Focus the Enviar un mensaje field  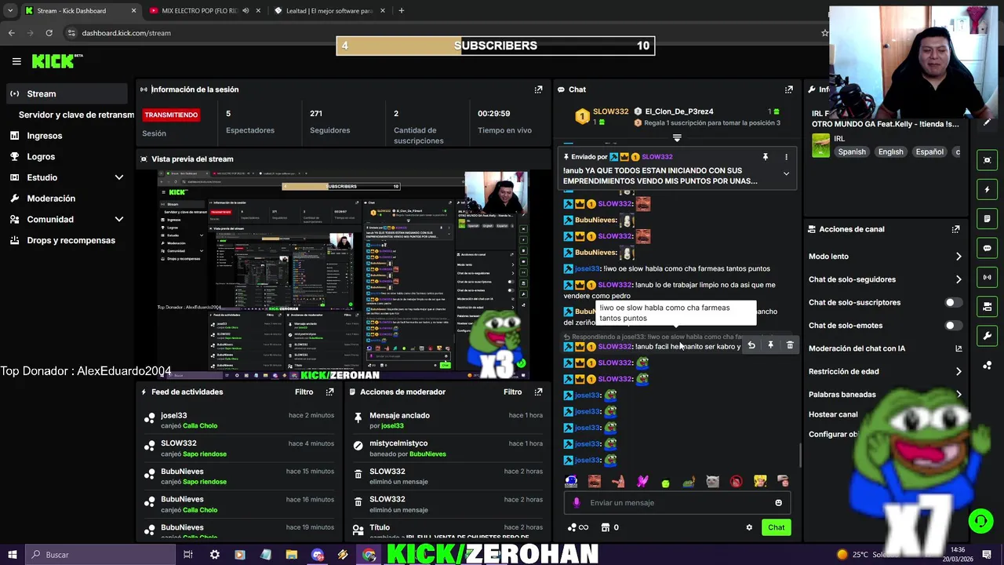coord(676,503)
